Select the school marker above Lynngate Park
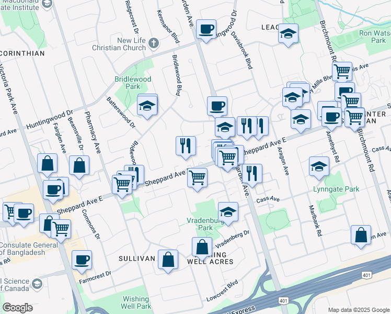 coord(319,167)
